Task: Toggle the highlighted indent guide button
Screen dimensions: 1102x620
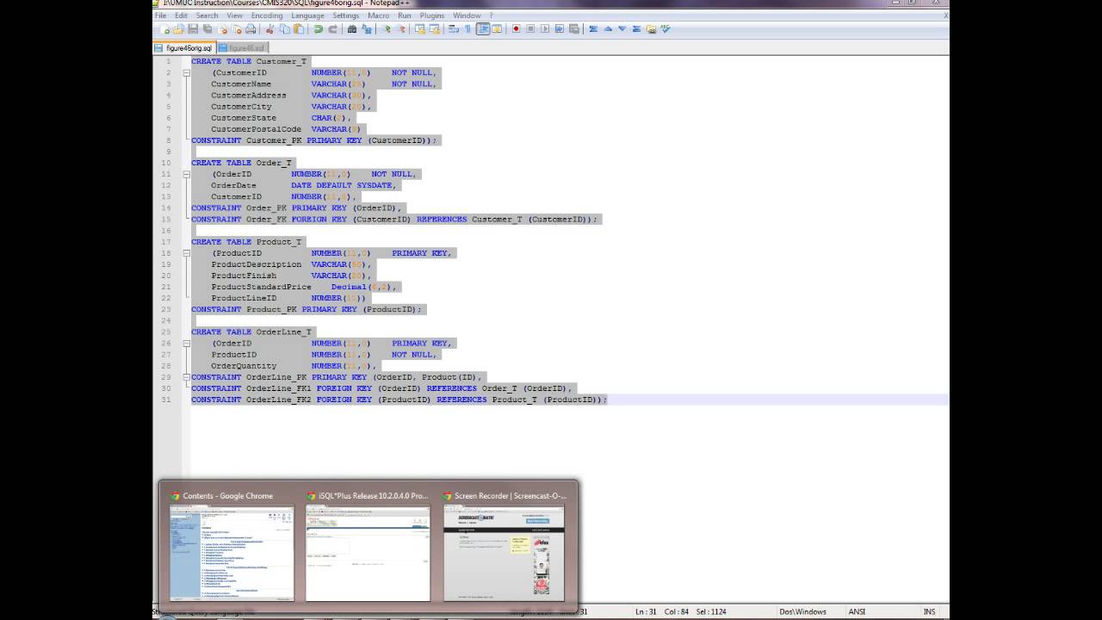Action: click(483, 29)
